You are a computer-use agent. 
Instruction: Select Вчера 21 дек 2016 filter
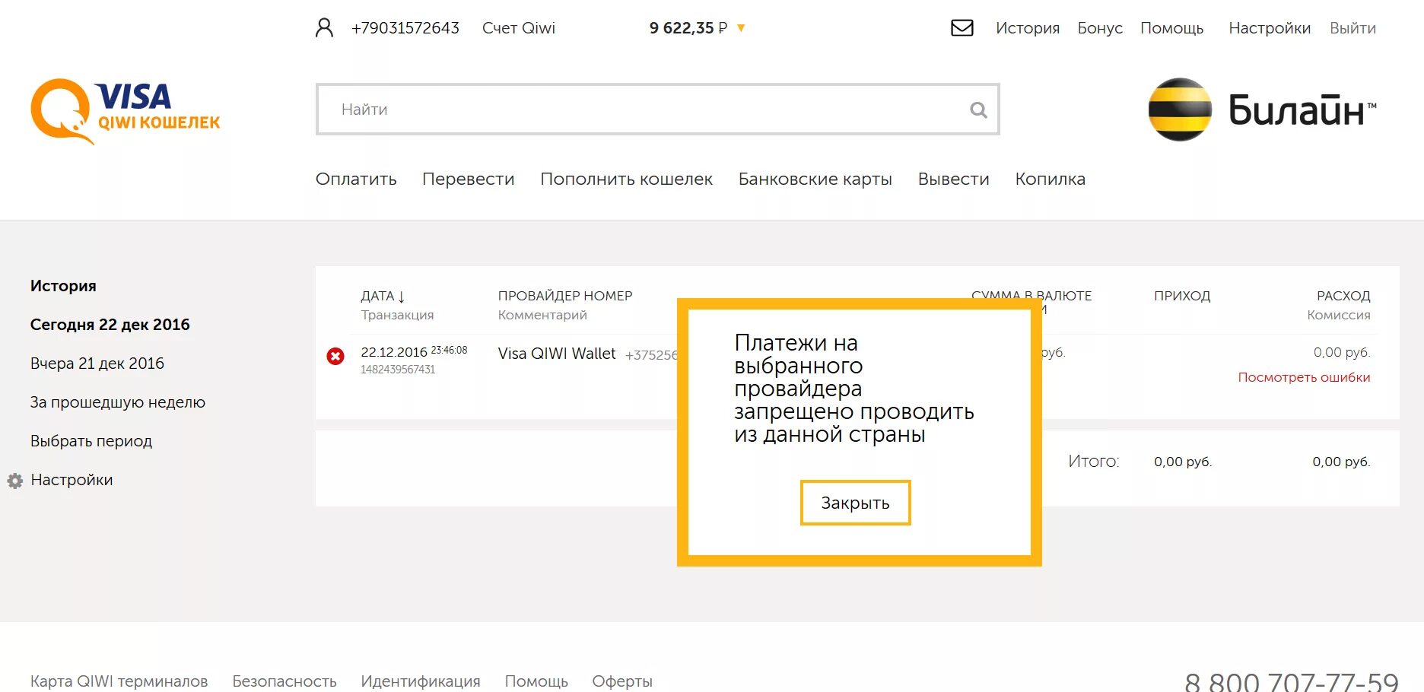click(x=97, y=363)
